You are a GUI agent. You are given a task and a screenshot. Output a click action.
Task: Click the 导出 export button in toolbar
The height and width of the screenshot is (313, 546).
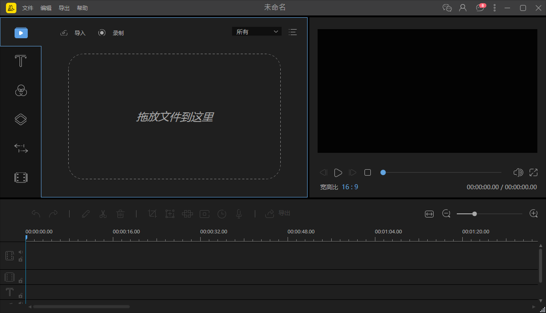(278, 213)
